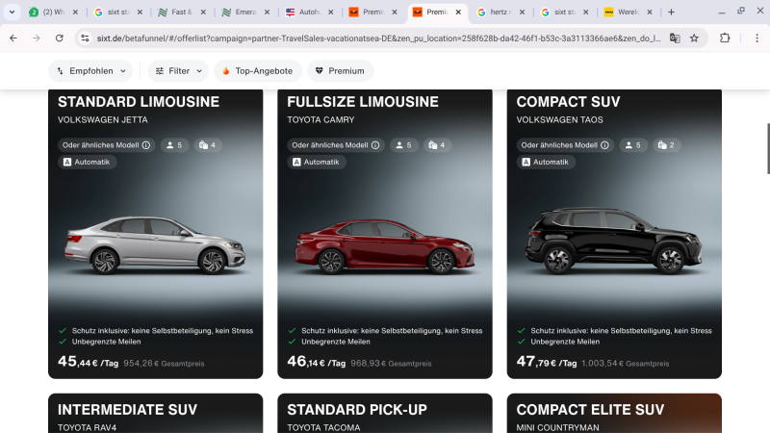
Task: Reload the current Sixt page
Action: (x=60, y=38)
